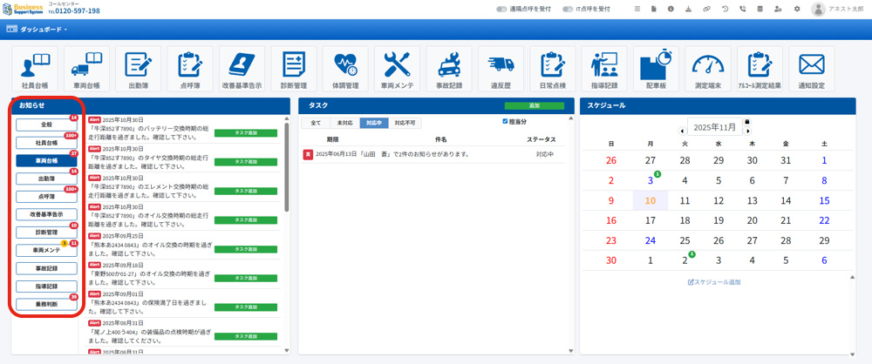Open the 配車板 dispatch board icon
This screenshot has width=872, height=364.
click(x=656, y=70)
